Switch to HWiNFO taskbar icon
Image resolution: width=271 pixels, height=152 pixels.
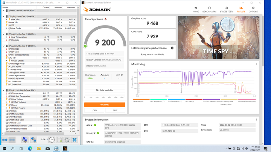point(56,148)
